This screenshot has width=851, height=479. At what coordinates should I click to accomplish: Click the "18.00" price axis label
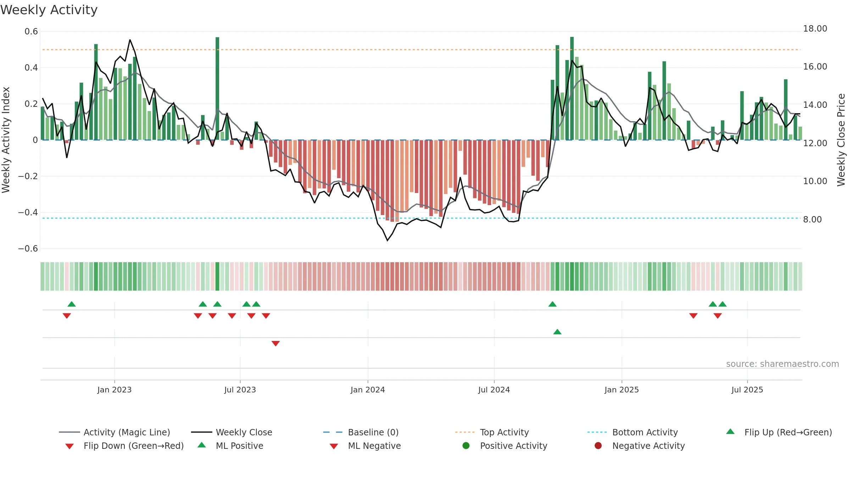pos(815,29)
